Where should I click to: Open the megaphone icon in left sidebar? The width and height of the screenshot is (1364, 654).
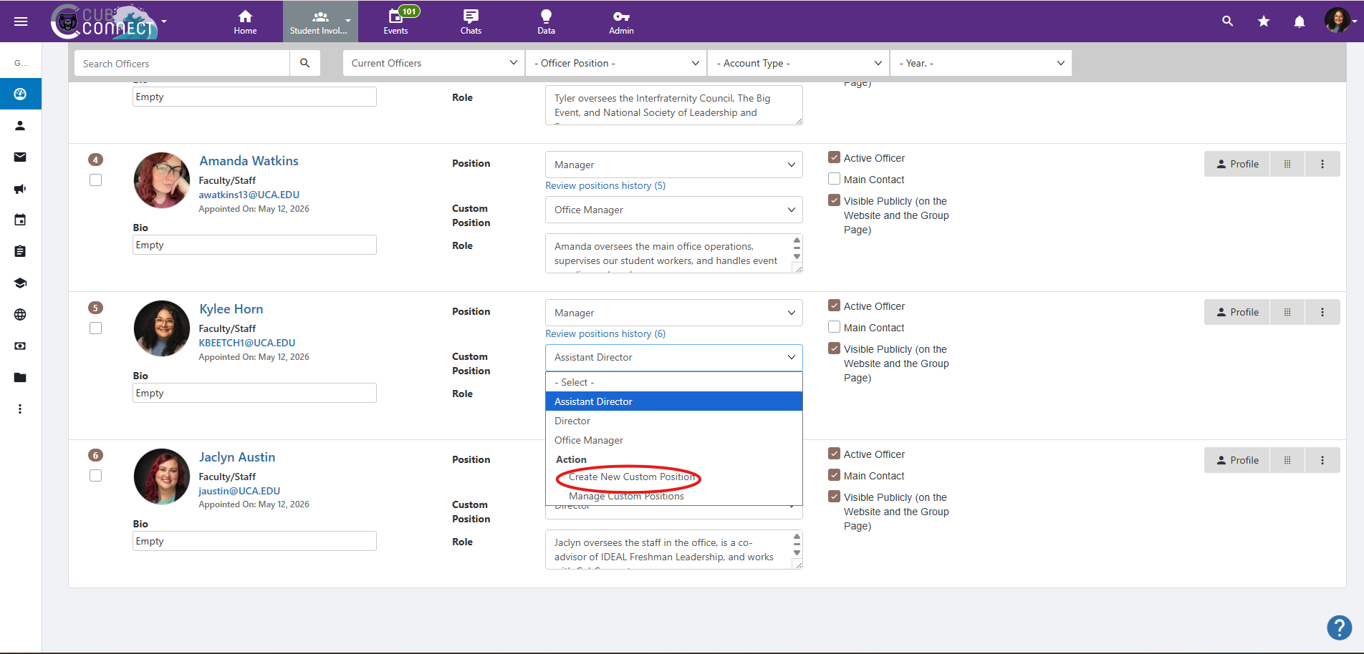(x=20, y=189)
